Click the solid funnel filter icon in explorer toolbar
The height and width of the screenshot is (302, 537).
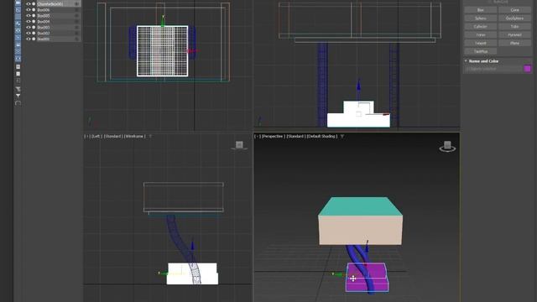click(18, 96)
